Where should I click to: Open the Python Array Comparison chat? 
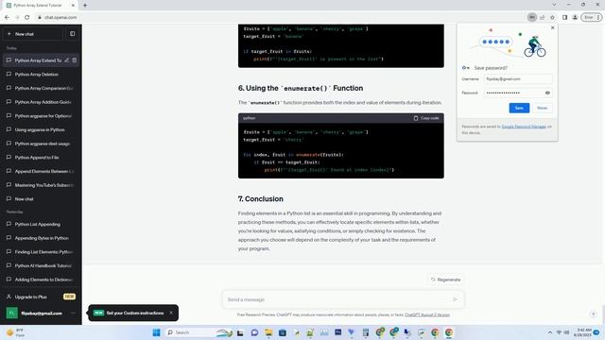[41, 88]
